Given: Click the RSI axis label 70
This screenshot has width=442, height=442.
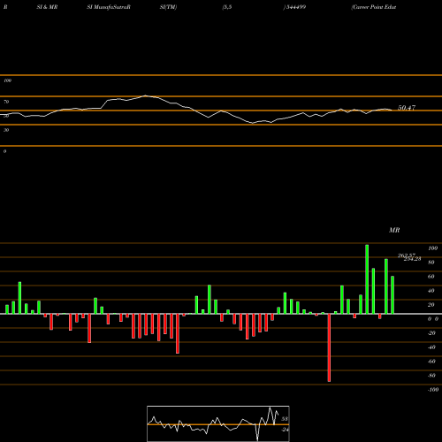Looking at the screenshot, I should coord(6,102).
